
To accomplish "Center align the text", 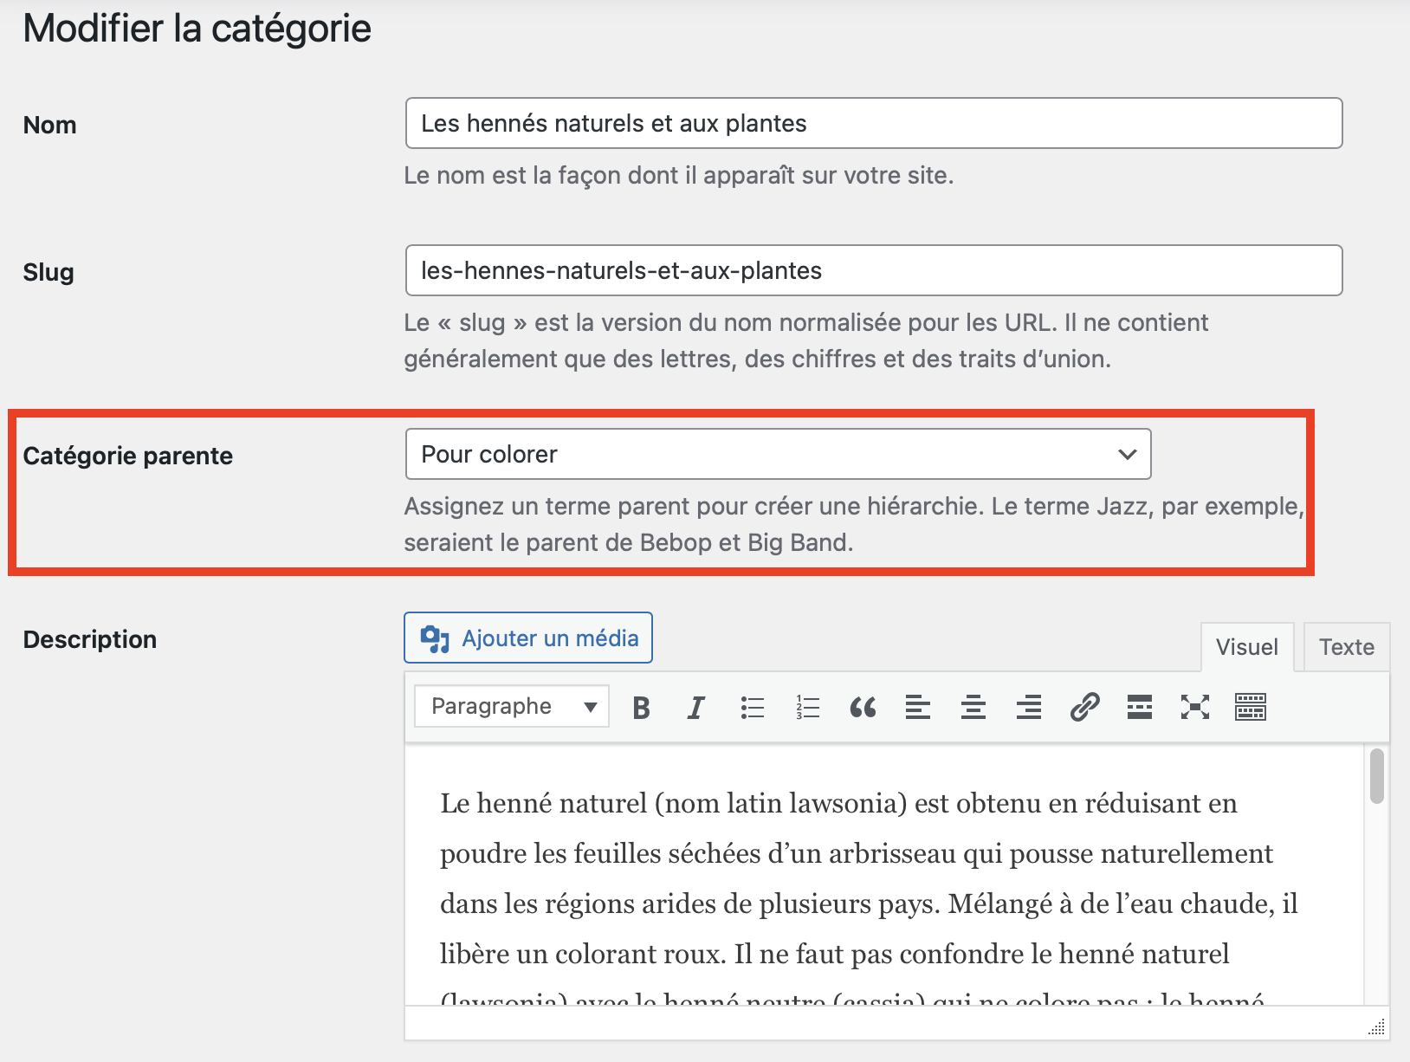I will click(973, 708).
